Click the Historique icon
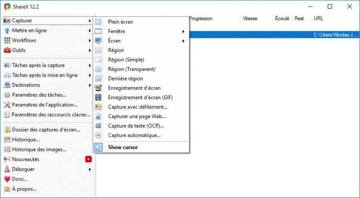This screenshot has height=198, width=360. click(x=7, y=140)
